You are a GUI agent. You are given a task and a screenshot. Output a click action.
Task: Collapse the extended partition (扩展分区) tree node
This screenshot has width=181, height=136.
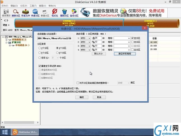pos(6,43)
